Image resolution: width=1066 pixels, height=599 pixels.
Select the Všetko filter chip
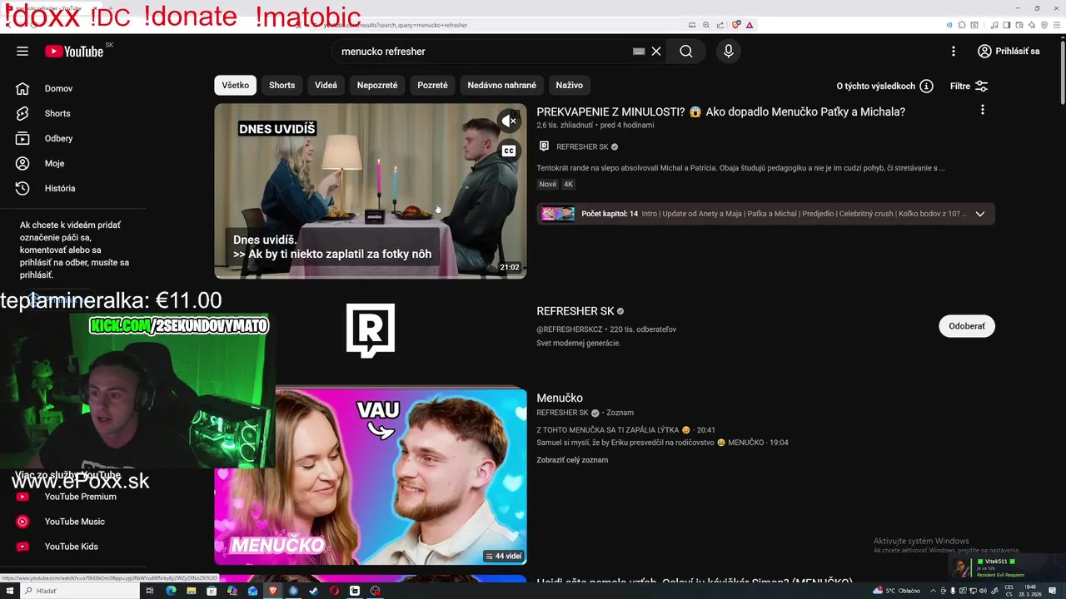[x=236, y=85]
